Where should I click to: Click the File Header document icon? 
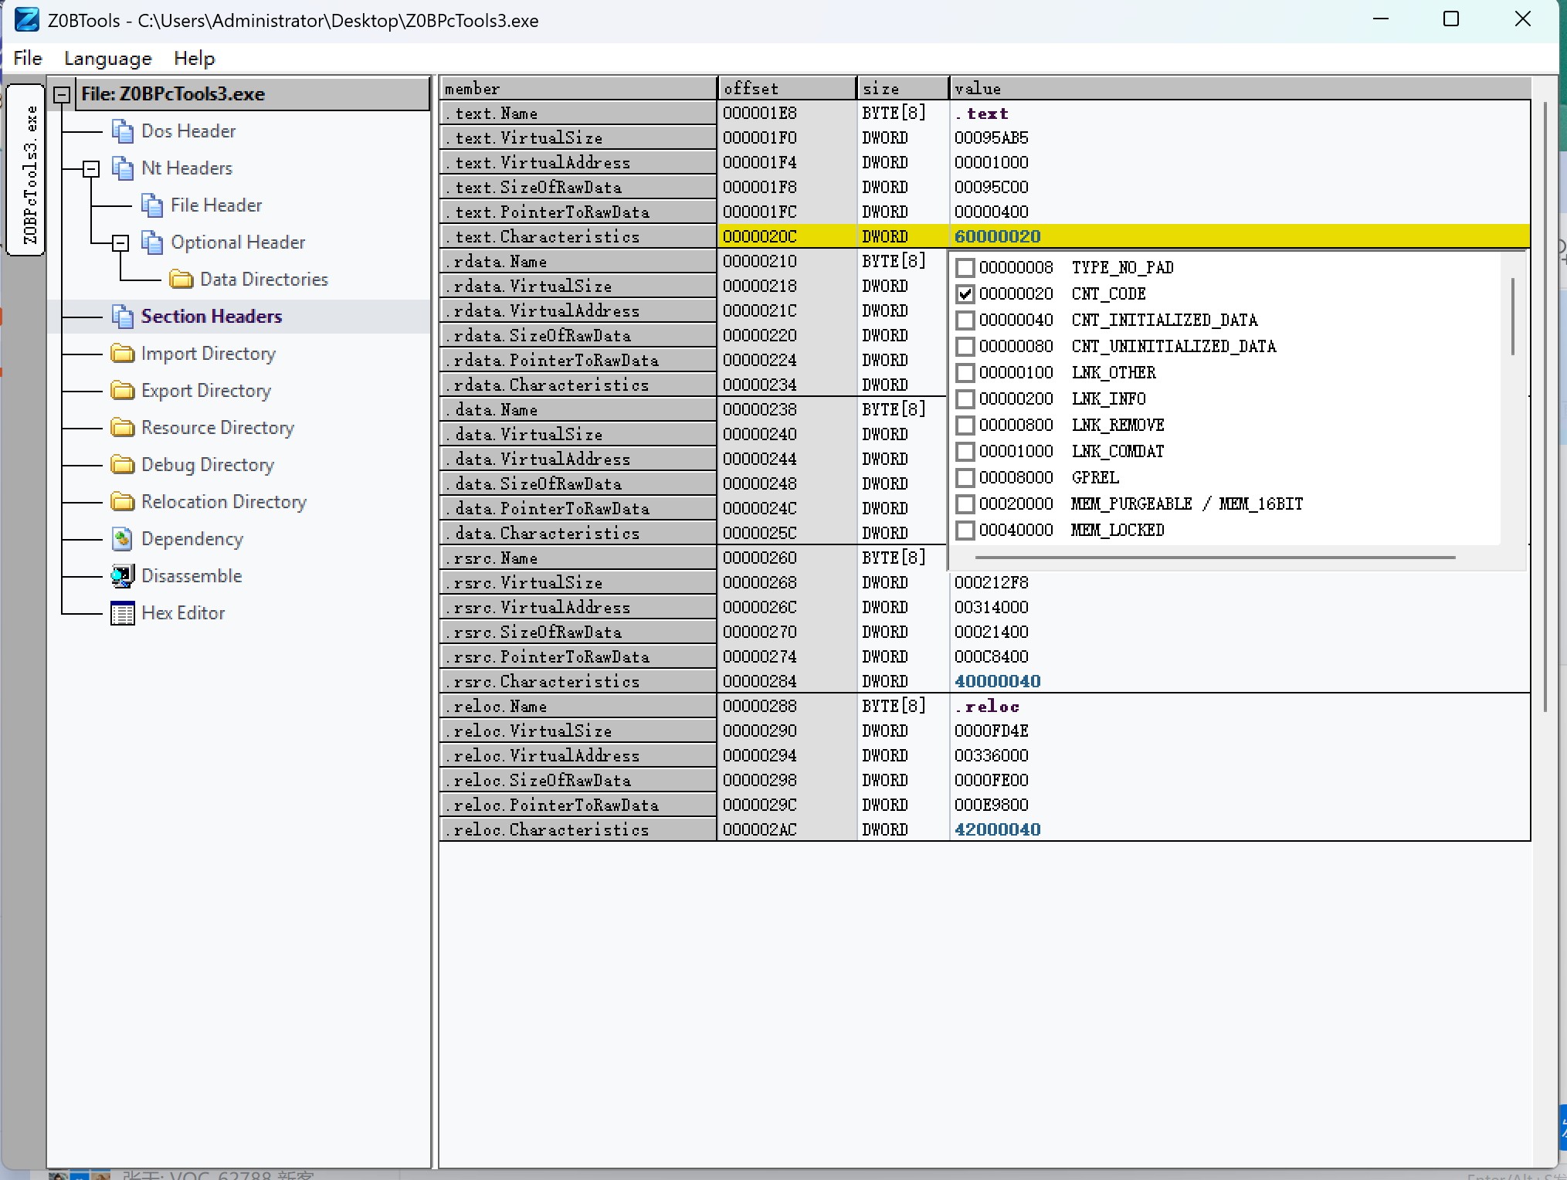(x=152, y=205)
